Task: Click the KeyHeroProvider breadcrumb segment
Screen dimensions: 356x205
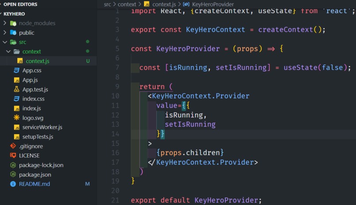Action: pos(213,4)
